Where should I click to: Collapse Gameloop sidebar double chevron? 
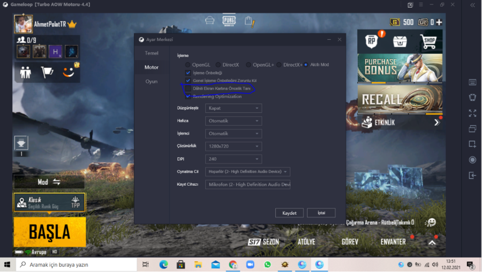point(472,5)
